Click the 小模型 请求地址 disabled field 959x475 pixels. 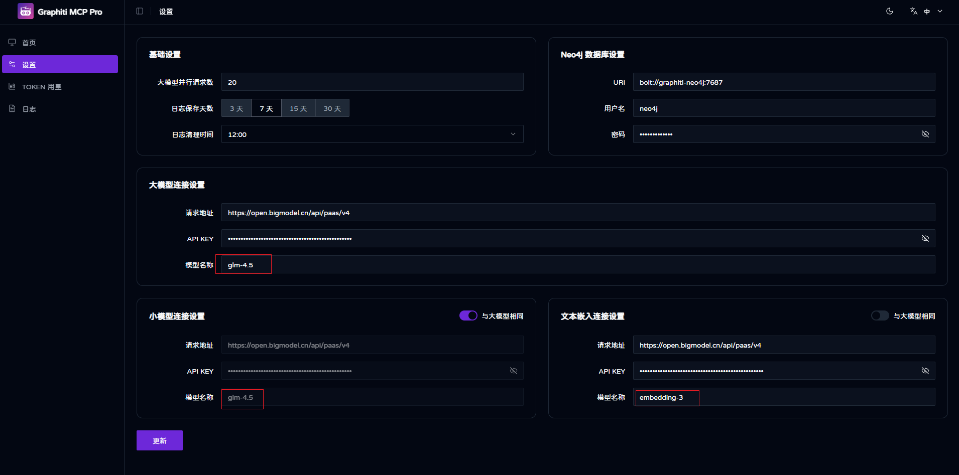point(373,345)
